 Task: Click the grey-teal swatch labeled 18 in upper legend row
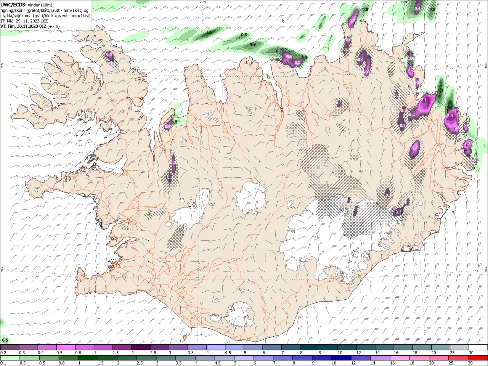point(422,347)
